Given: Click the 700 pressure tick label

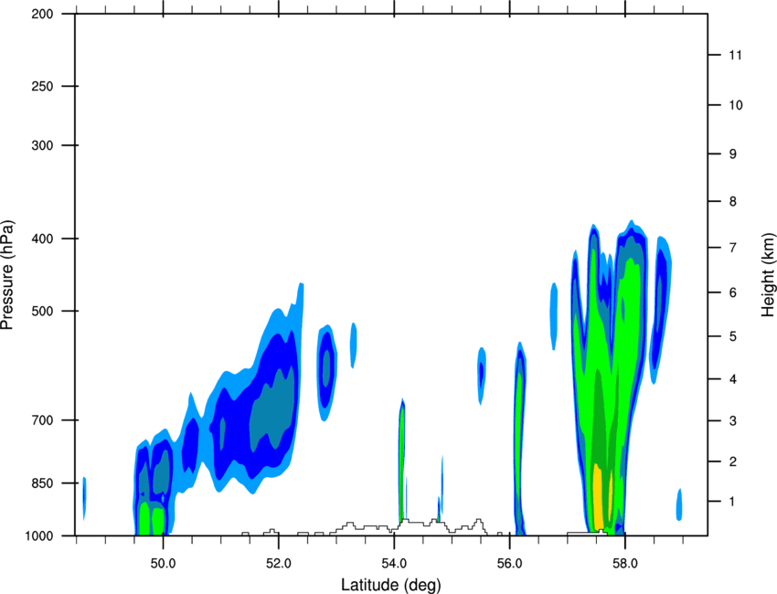Looking at the screenshot, I should click(42, 420).
